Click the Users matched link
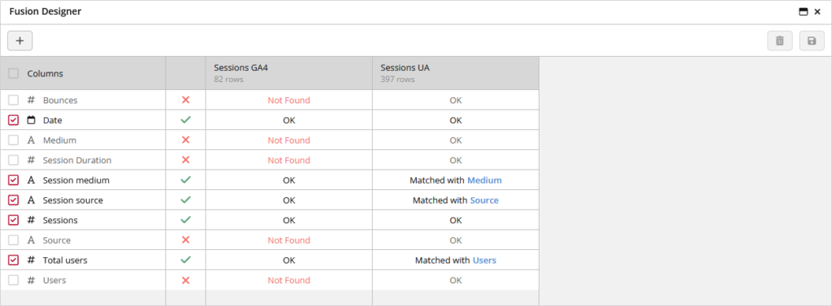 click(484, 261)
